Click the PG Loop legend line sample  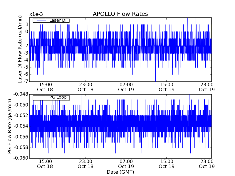(x=41, y=98)
